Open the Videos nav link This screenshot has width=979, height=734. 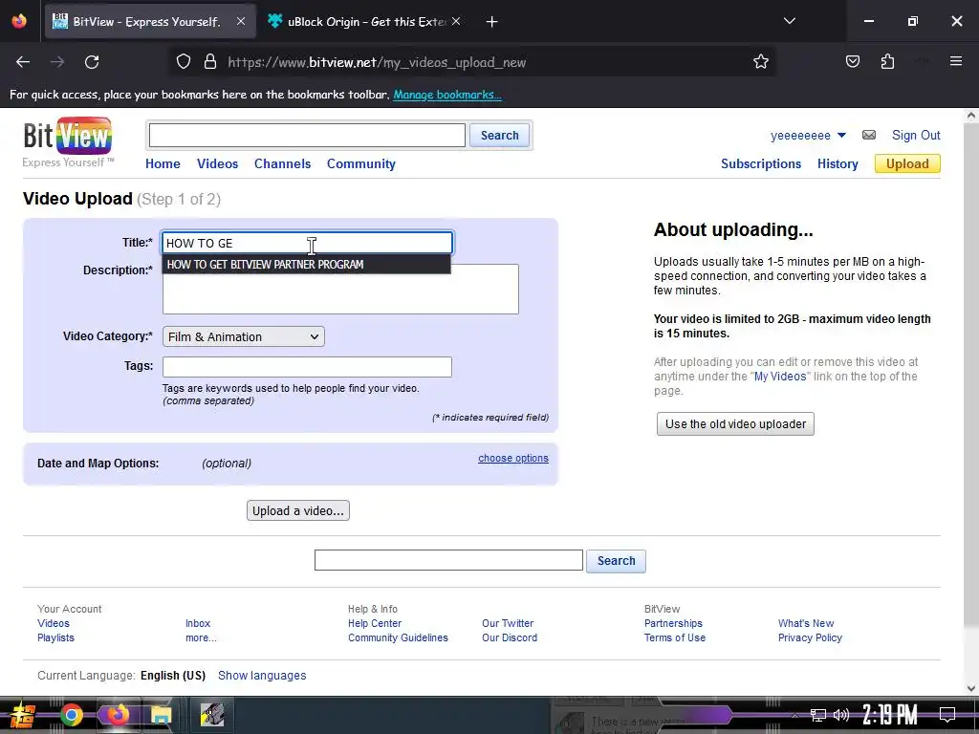pyautogui.click(x=217, y=163)
